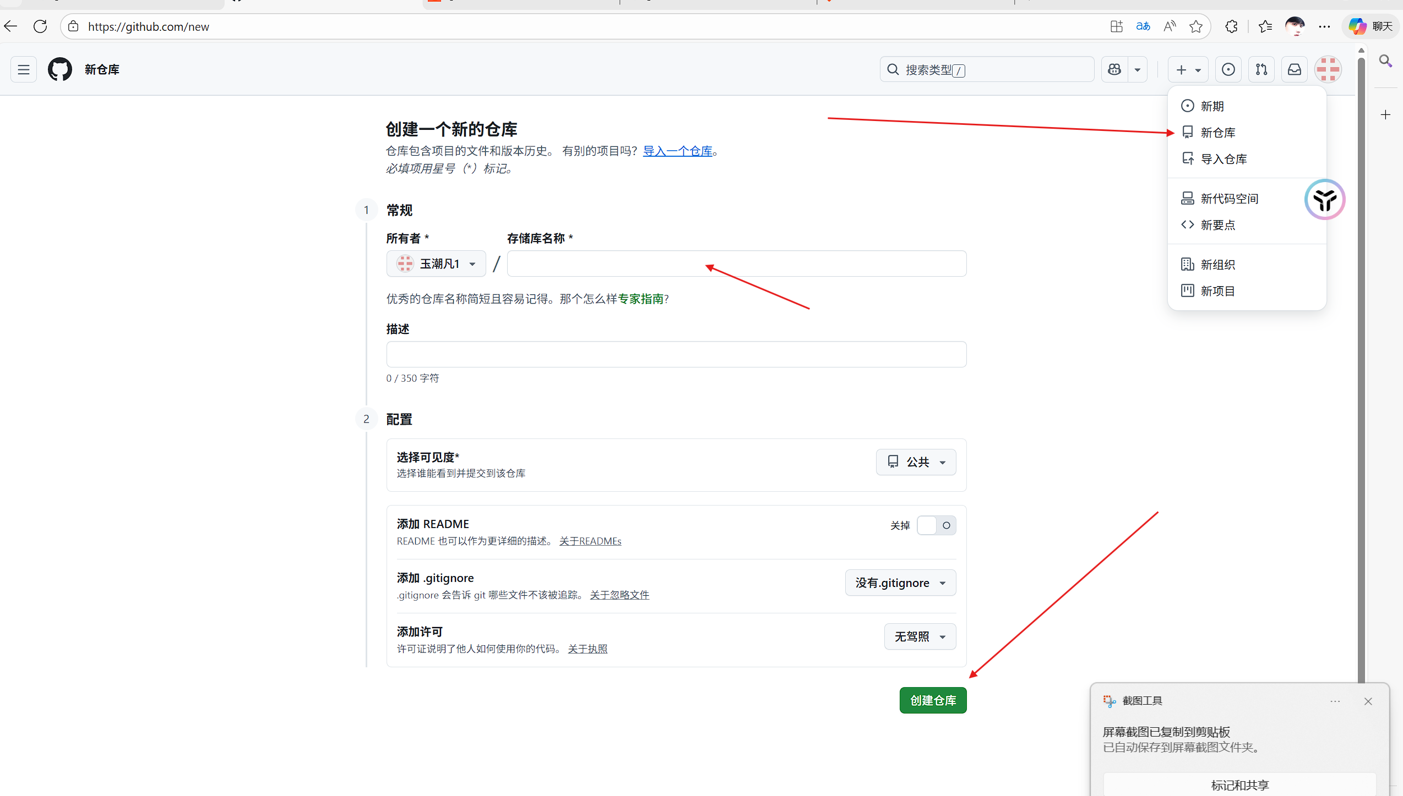Click the user avatar in GitHub header
1403x796 pixels.
click(1328, 70)
